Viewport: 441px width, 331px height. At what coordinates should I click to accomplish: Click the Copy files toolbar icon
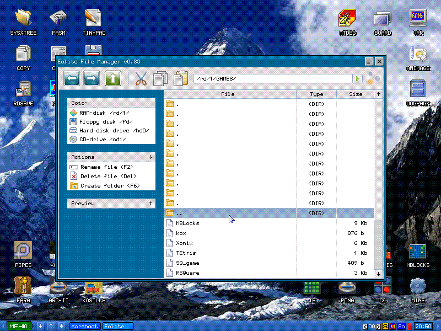click(x=160, y=79)
